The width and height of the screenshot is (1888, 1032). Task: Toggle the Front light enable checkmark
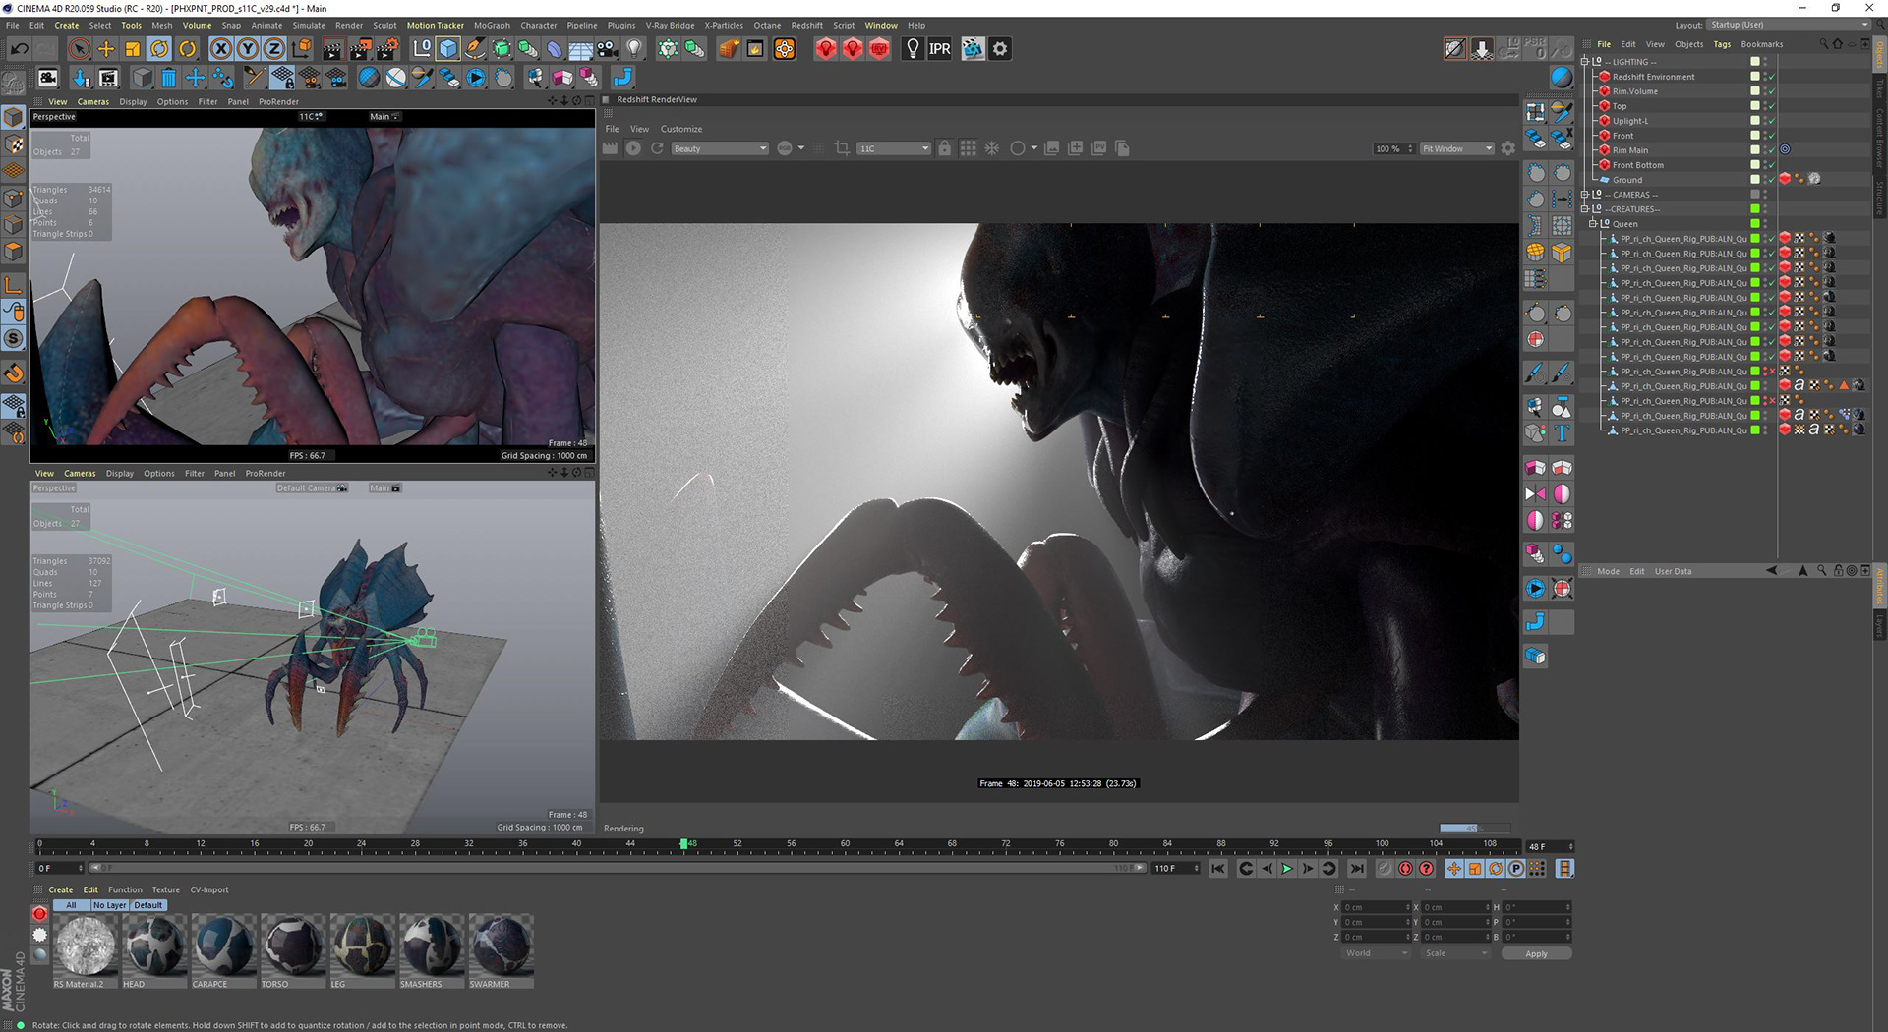click(1771, 136)
